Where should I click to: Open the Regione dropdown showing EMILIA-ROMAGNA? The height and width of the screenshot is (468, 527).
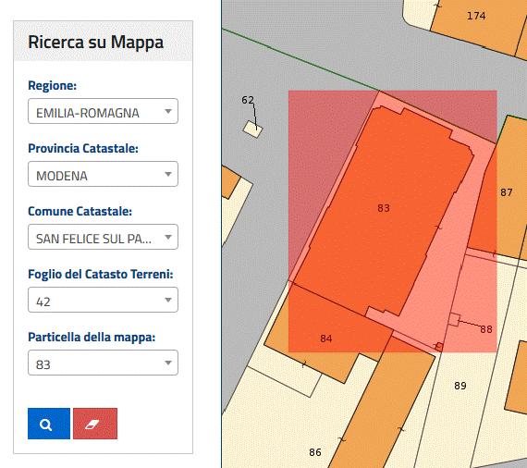click(x=103, y=111)
